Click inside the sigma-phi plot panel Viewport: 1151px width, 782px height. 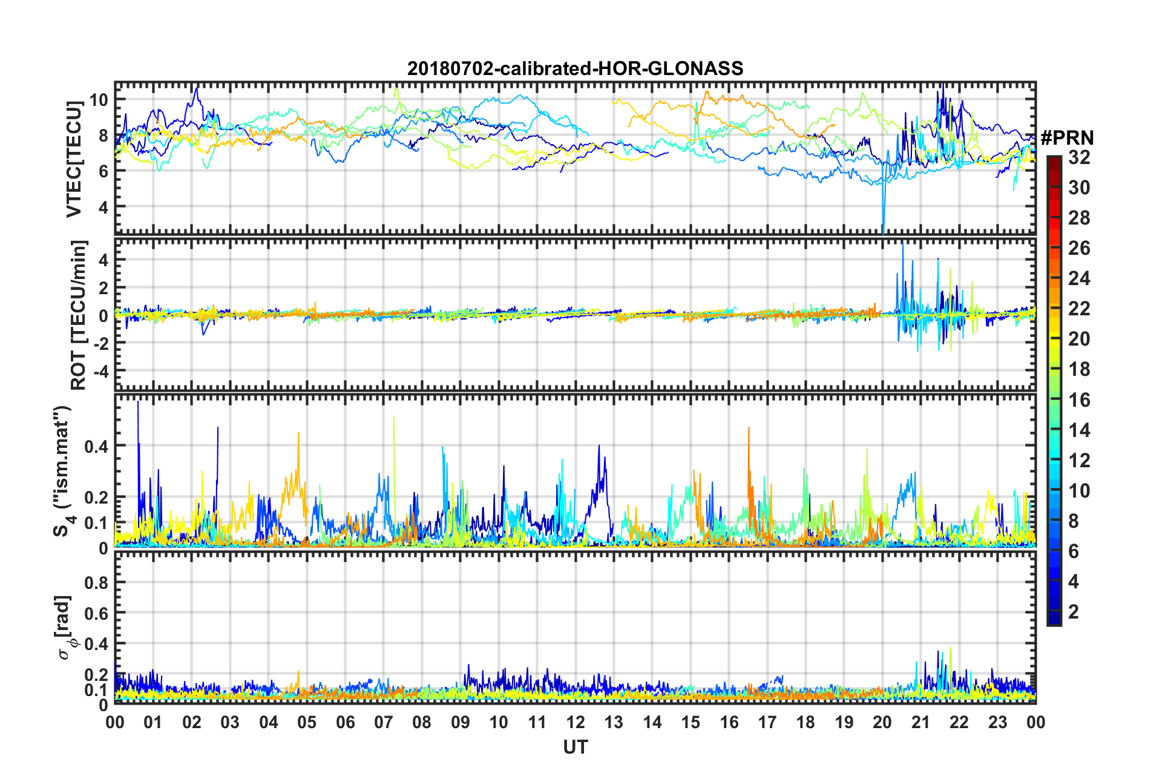point(575,628)
